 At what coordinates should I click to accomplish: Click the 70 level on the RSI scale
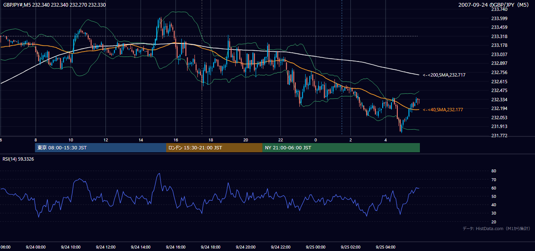494,179
